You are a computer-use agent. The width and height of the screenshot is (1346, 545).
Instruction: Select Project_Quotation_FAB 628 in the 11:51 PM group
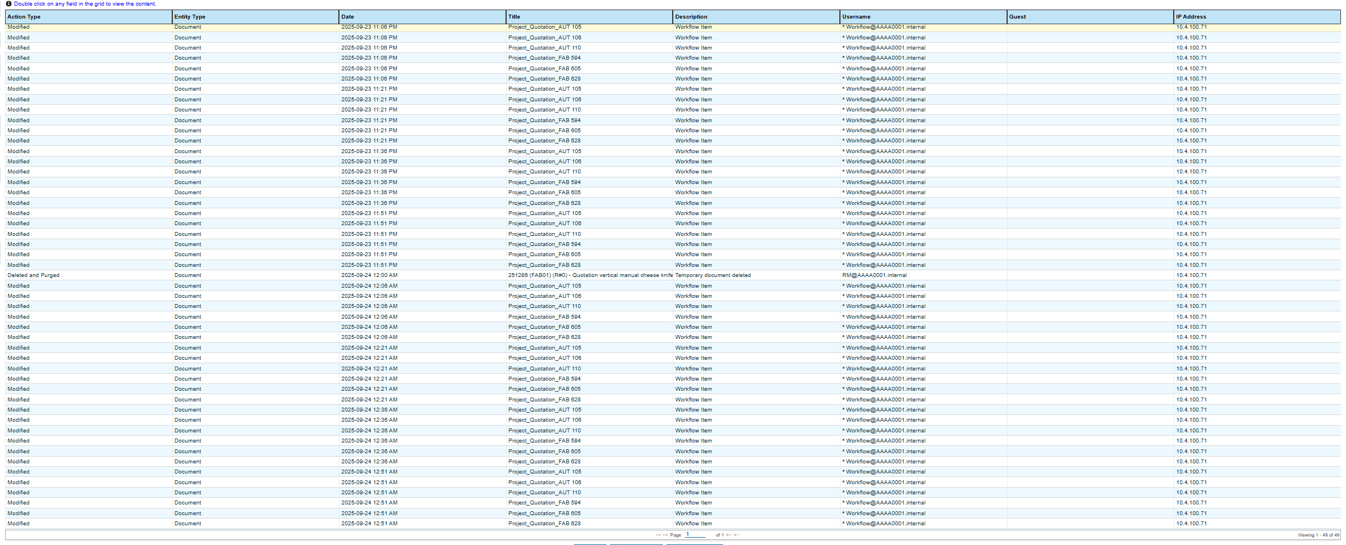tap(589, 265)
